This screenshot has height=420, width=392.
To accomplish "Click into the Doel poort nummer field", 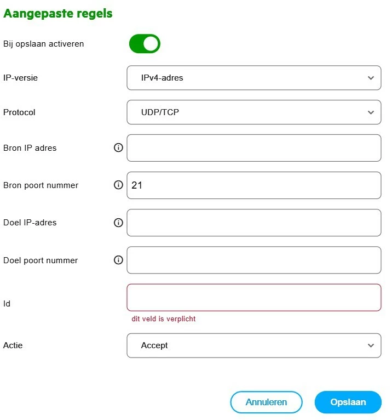I will pyautogui.click(x=253, y=260).
